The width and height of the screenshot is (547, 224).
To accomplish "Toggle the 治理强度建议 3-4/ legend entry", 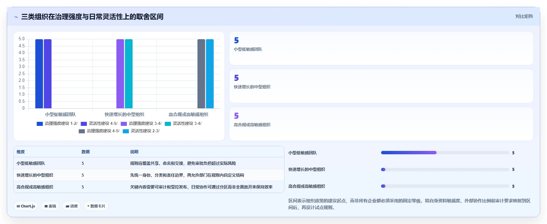I will click(141, 124).
